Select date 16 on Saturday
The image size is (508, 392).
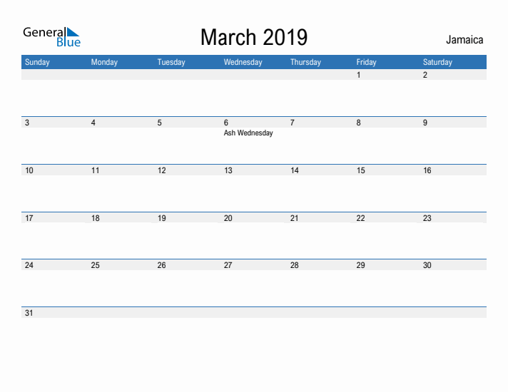click(427, 170)
